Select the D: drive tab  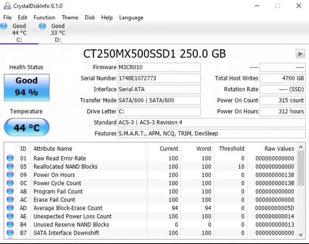coord(58,33)
